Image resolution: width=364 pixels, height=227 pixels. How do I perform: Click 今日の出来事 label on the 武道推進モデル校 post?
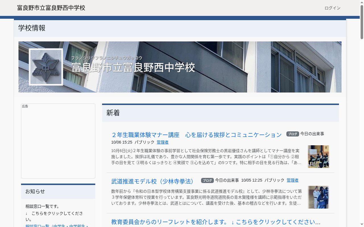(x=227, y=180)
